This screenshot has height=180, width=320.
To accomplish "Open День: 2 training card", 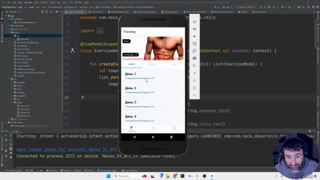I will click(x=153, y=90).
